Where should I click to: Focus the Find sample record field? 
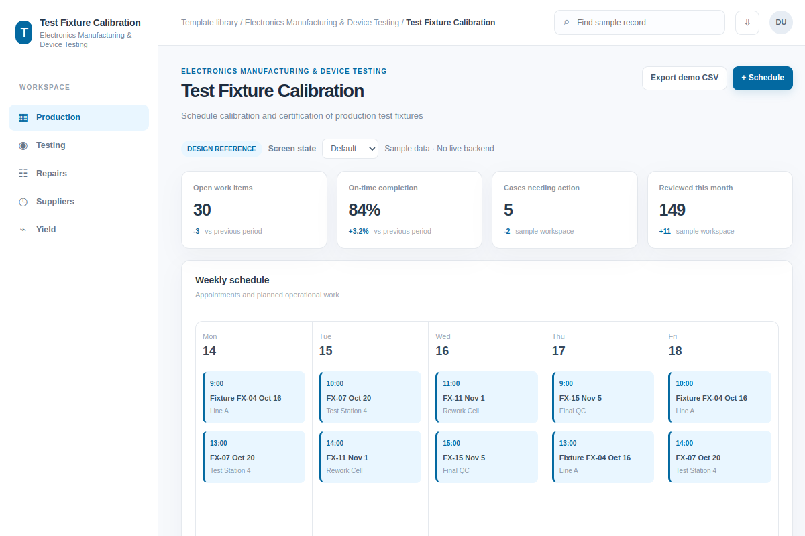(639, 22)
